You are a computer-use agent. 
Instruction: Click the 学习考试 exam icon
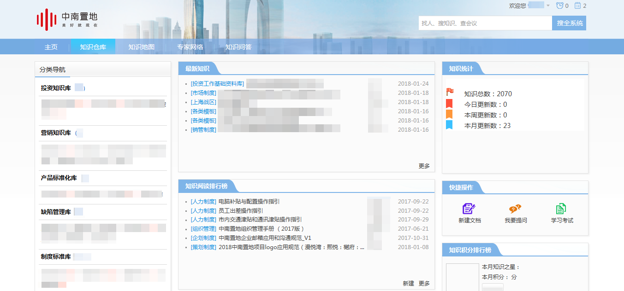point(561,209)
